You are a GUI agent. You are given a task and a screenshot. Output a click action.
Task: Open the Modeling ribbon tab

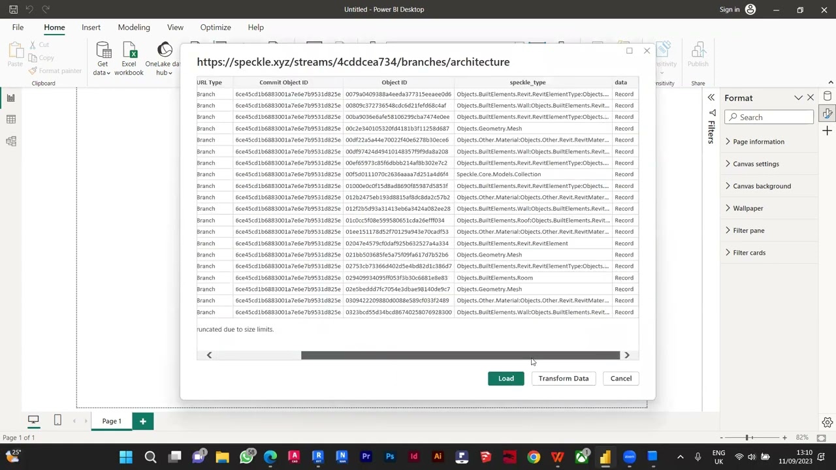(x=134, y=27)
